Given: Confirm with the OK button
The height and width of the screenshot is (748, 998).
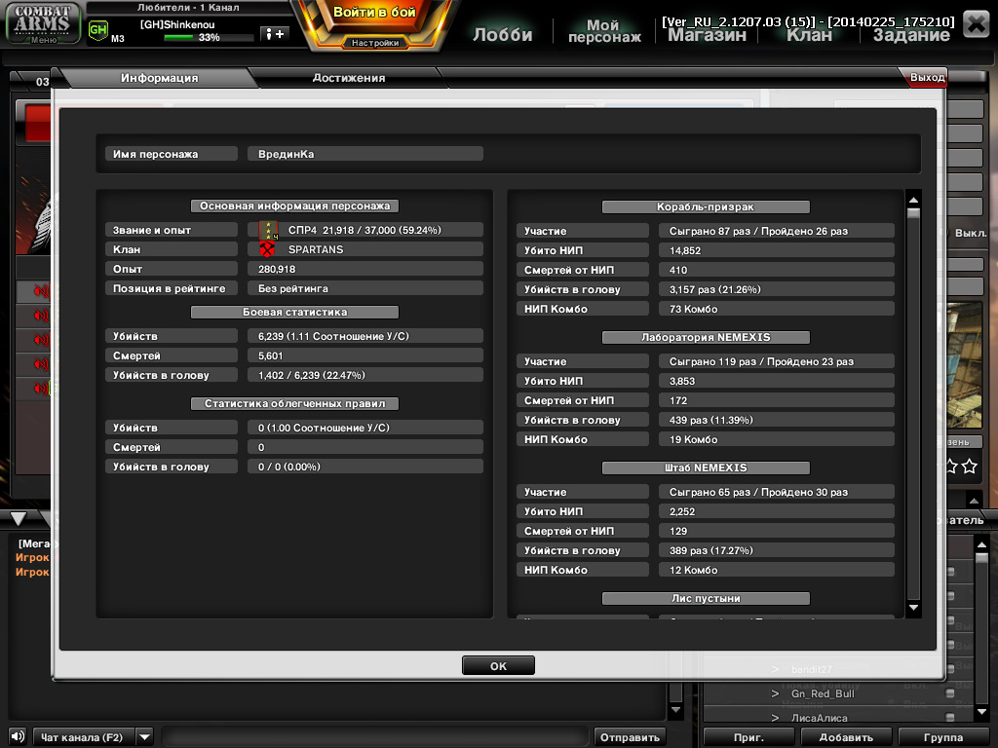Looking at the screenshot, I should pyautogui.click(x=498, y=665).
